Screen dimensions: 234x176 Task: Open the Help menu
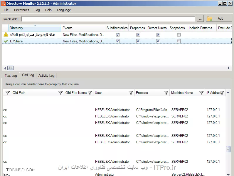48,10
